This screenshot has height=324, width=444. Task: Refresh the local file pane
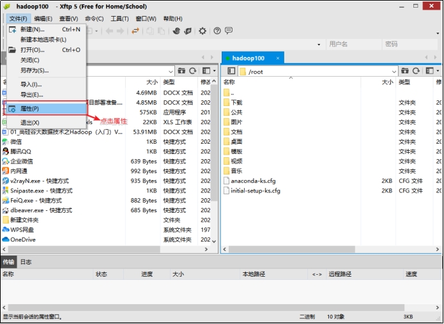tap(193, 70)
